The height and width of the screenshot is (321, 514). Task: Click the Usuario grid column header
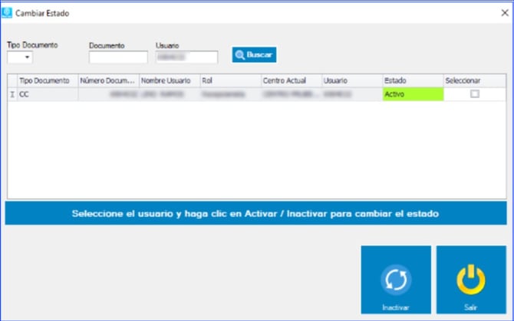coord(351,80)
